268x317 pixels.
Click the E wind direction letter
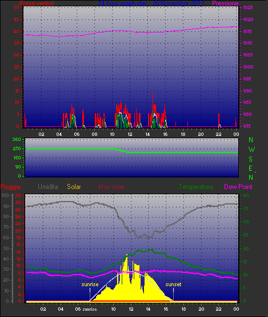click(251, 168)
